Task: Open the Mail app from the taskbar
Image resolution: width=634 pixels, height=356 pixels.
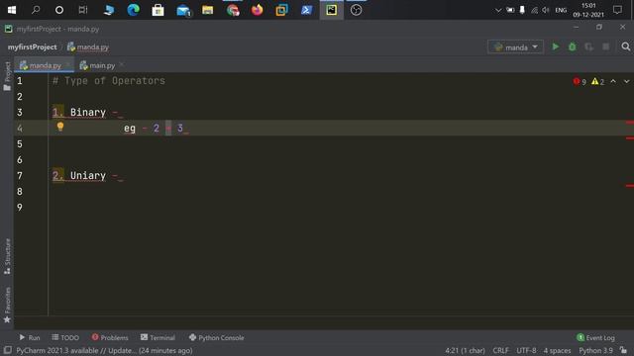Action: [x=183, y=10]
